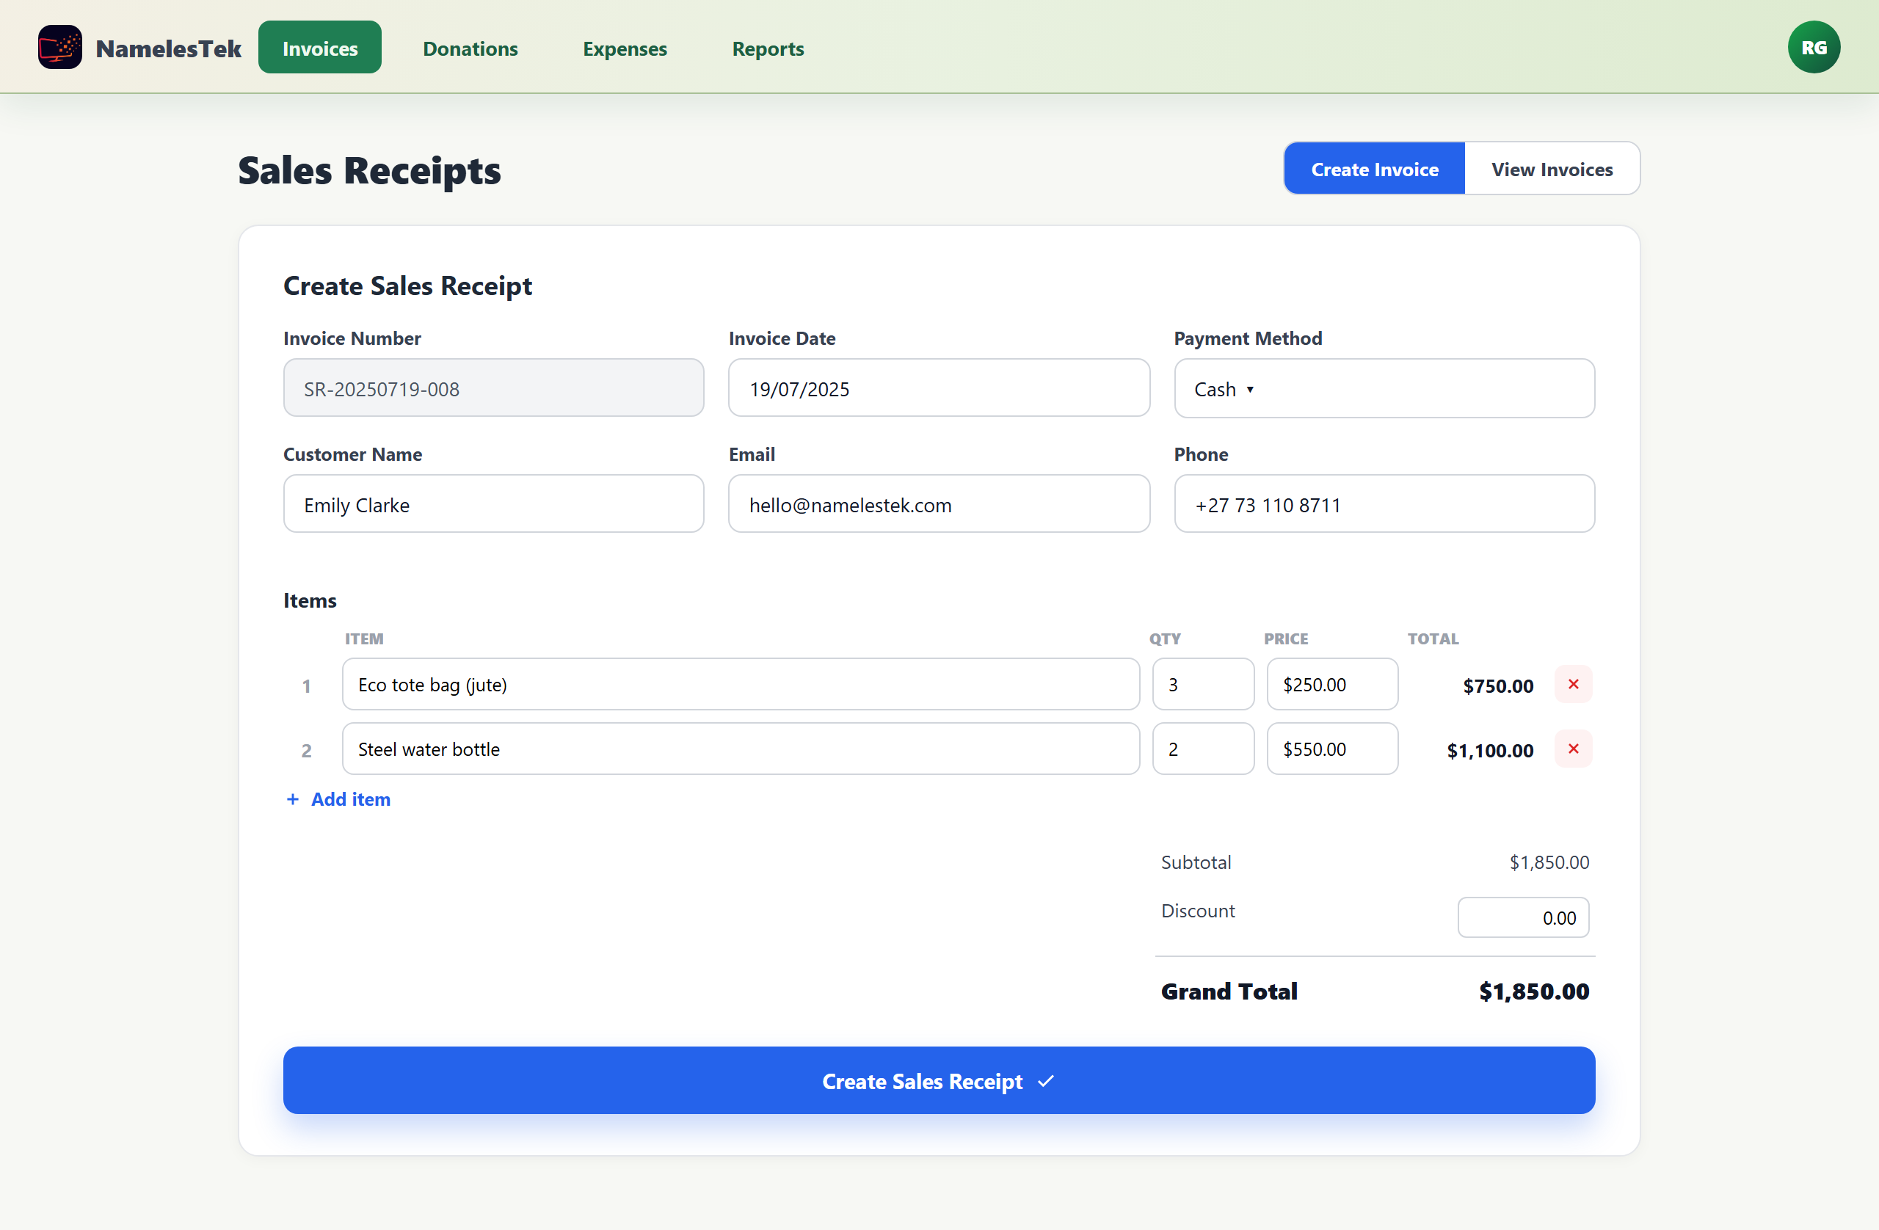This screenshot has height=1230, width=1879.
Task: Select the $750.00 row total
Action: [1497, 685]
